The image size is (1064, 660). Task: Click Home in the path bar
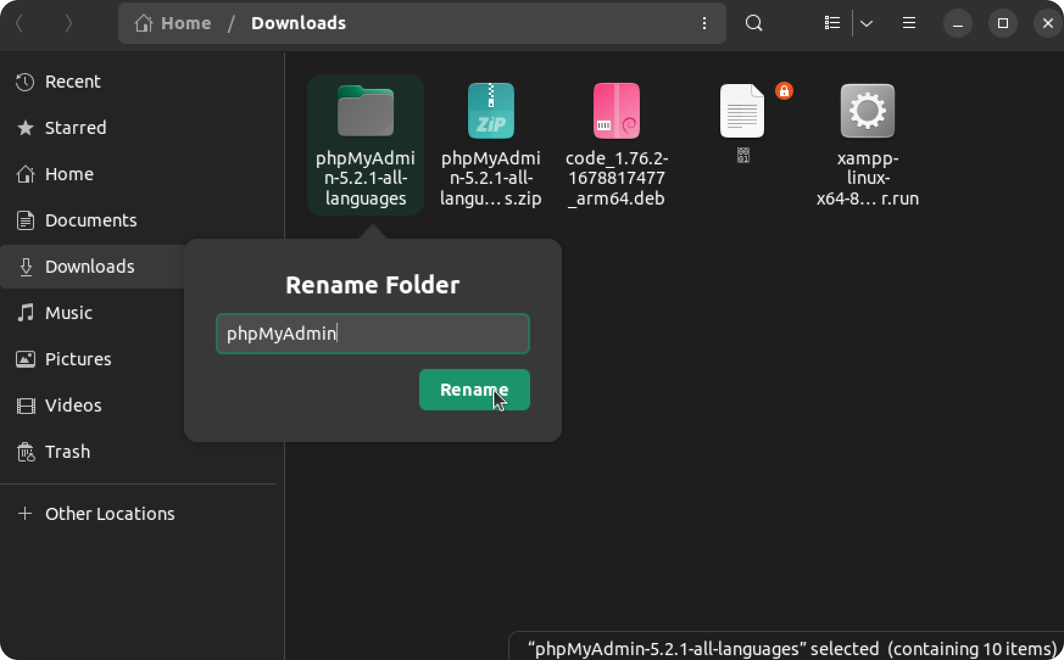click(x=173, y=23)
